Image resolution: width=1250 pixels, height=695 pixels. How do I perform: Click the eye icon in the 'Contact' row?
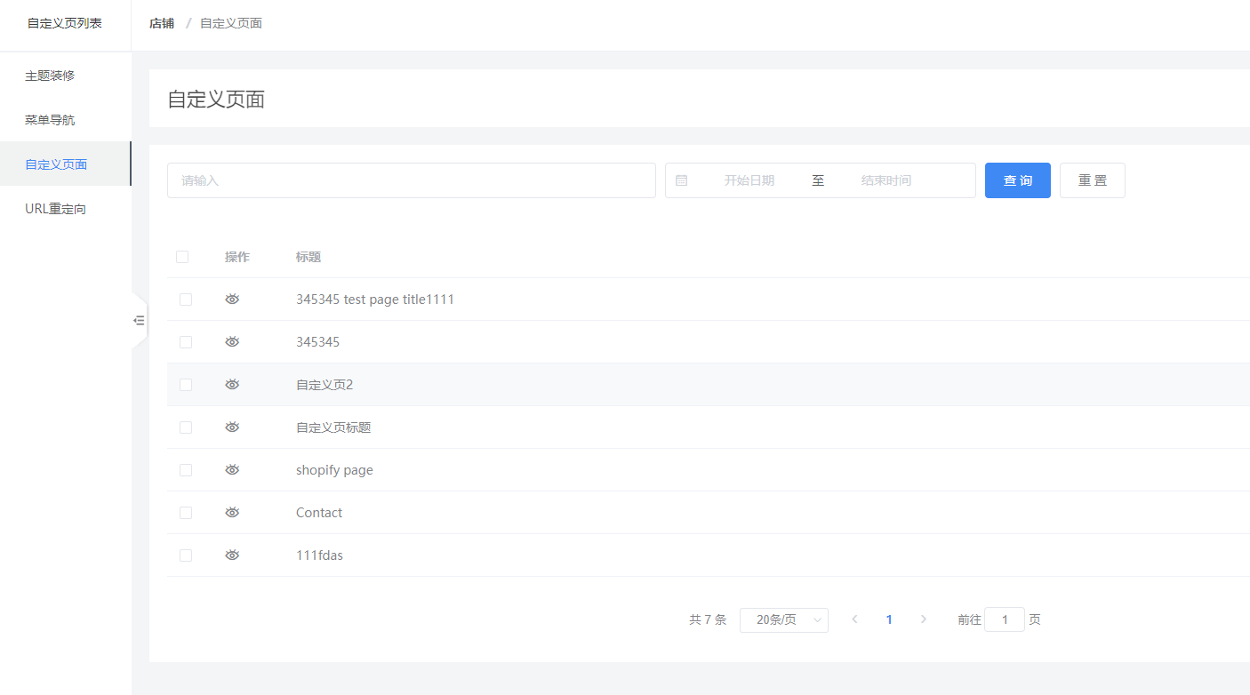click(x=232, y=513)
